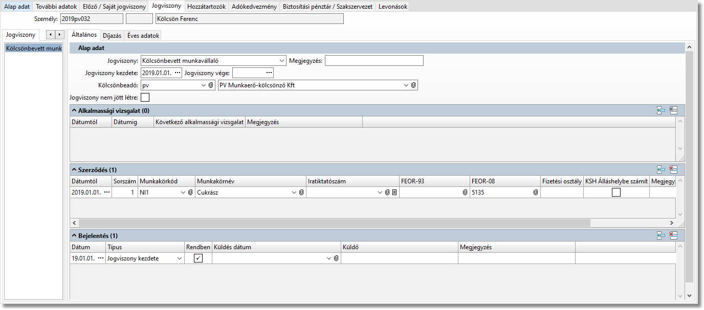Add new row in Szerződés section
704x310 pixels.
pyautogui.click(x=661, y=169)
